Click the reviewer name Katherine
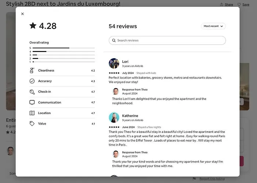This screenshot has width=257, height=183. (130, 116)
